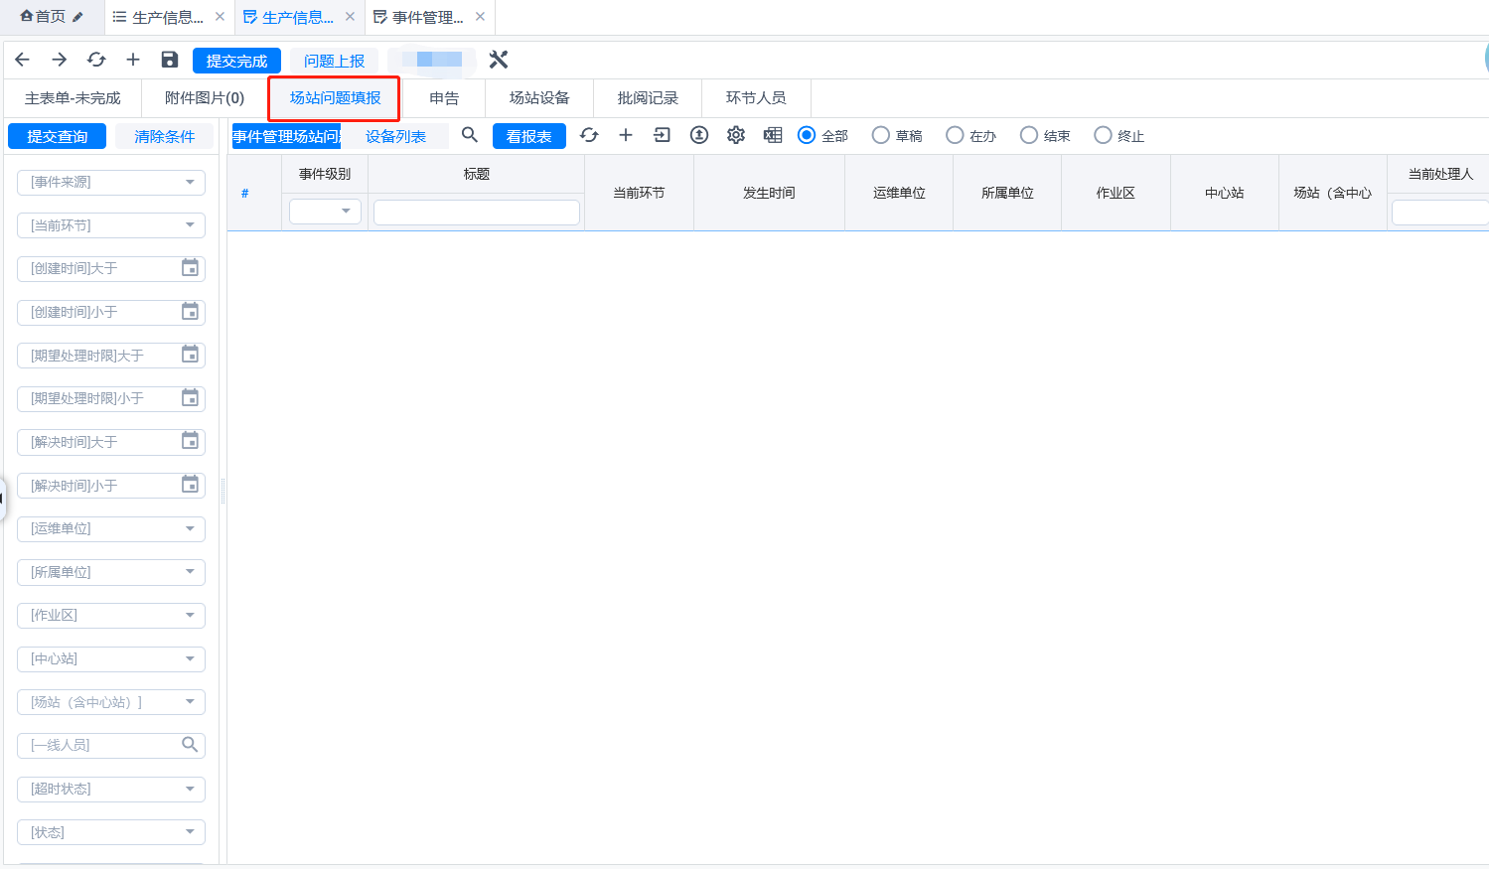The height and width of the screenshot is (869, 1489).
Task: Select the 结束 radio button
Action: pyautogui.click(x=1029, y=135)
